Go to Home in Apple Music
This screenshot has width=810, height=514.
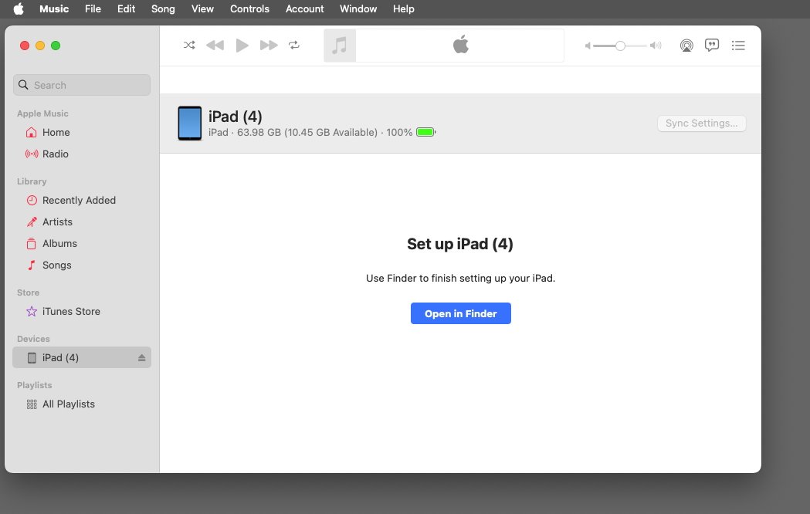[56, 133]
